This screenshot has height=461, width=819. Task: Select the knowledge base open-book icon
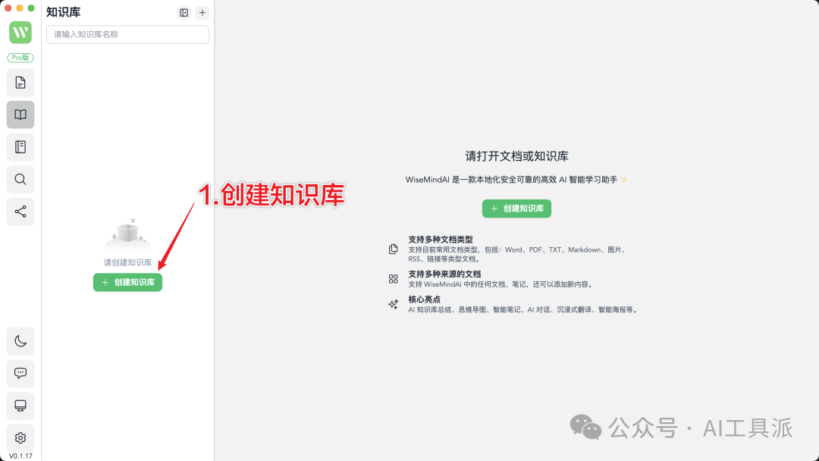point(20,114)
